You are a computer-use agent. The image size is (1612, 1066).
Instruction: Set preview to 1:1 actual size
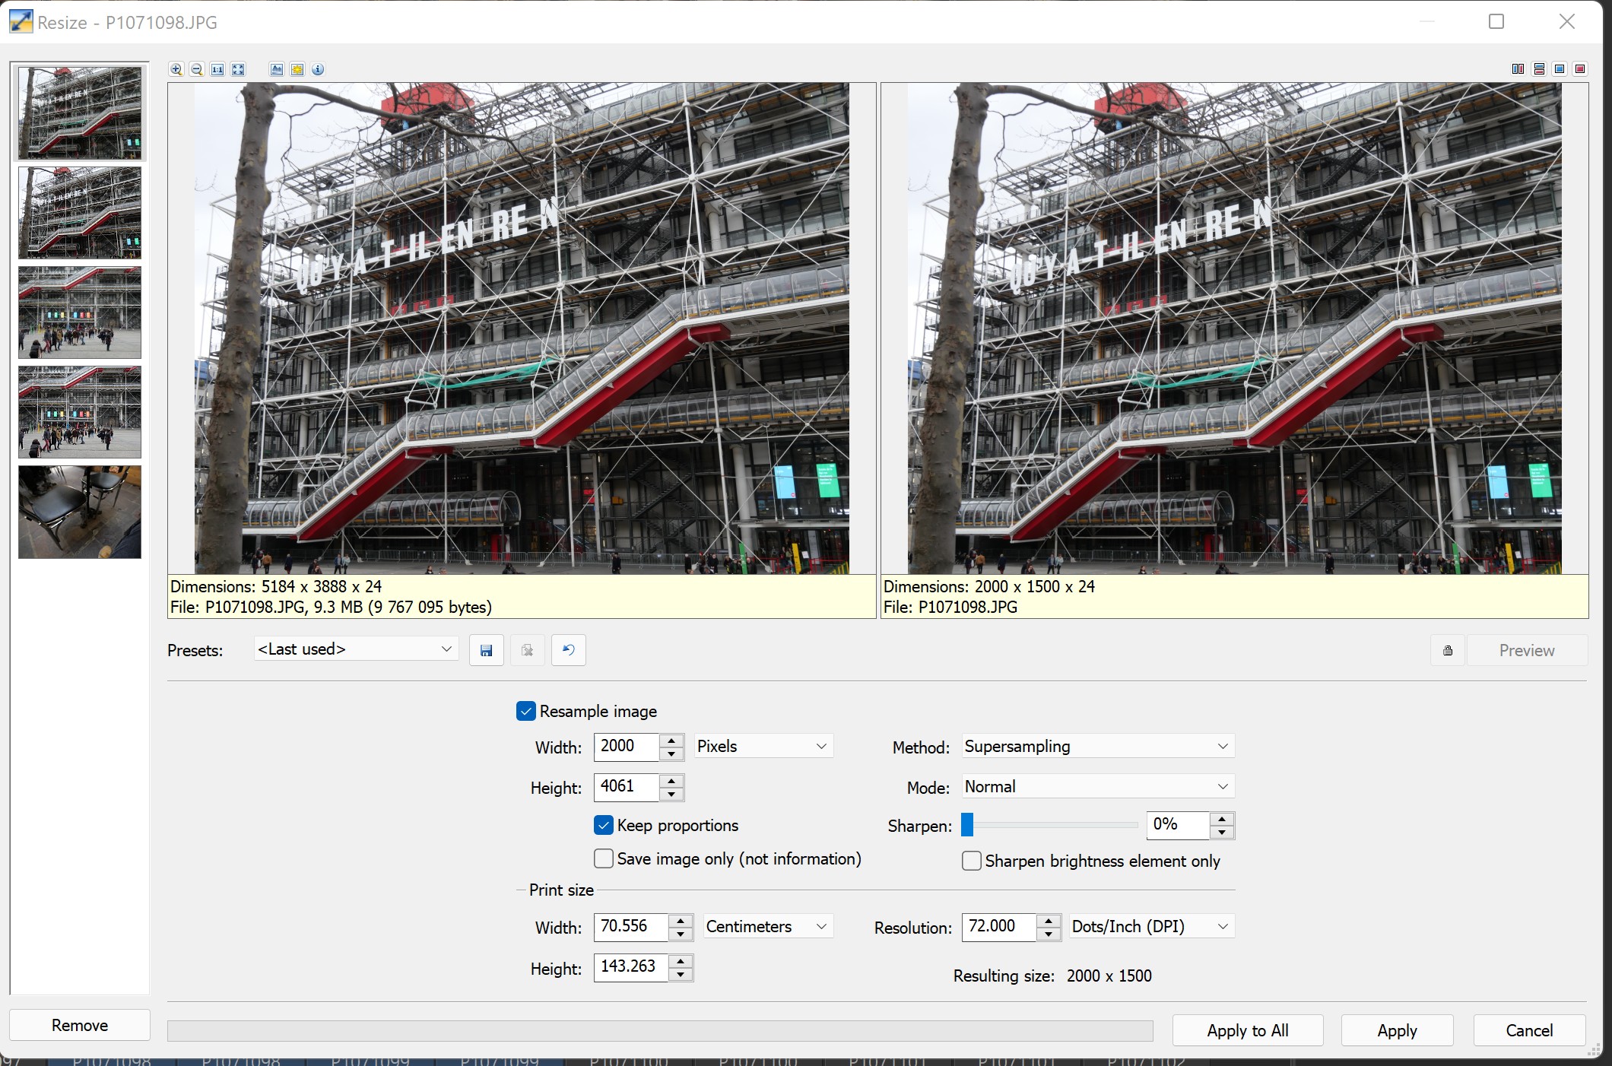(x=217, y=69)
